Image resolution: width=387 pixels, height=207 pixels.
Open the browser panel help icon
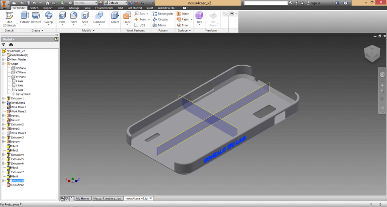[x=56, y=39]
